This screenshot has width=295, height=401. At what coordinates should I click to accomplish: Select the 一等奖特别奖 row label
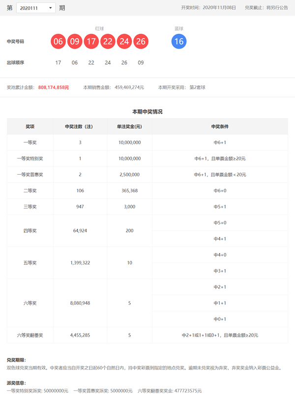click(x=30, y=158)
